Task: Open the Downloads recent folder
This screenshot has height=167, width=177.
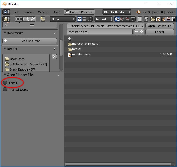Action: click(x=26, y=59)
